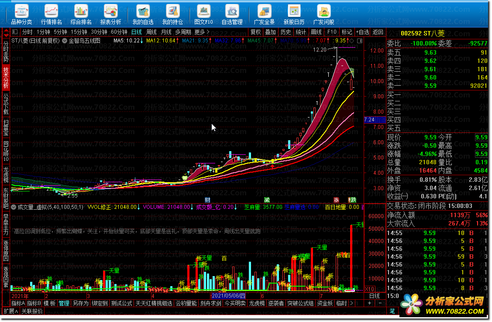
Task: Select 月线 period
Action: click(166, 32)
